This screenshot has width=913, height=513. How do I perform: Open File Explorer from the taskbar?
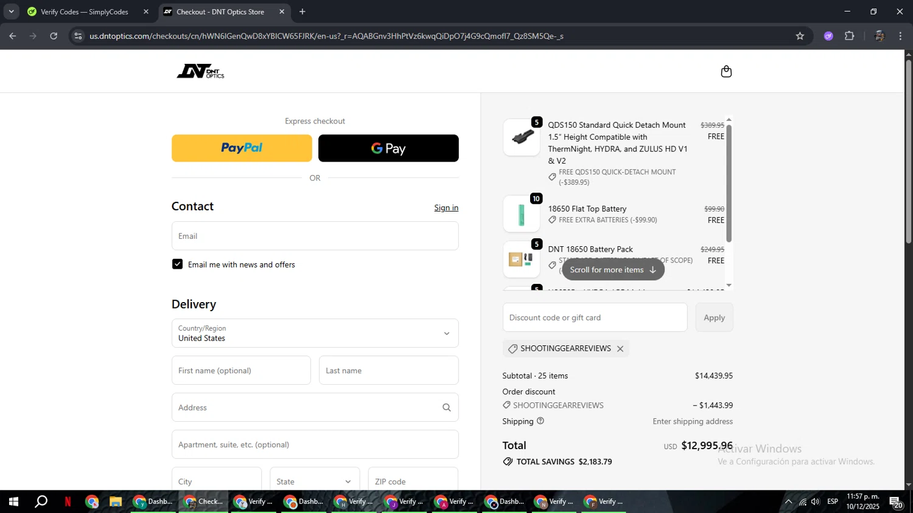click(x=116, y=501)
